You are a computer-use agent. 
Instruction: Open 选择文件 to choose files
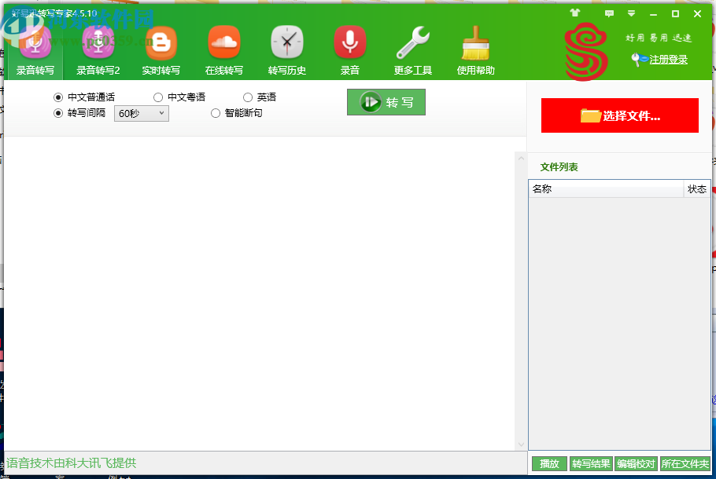[619, 115]
